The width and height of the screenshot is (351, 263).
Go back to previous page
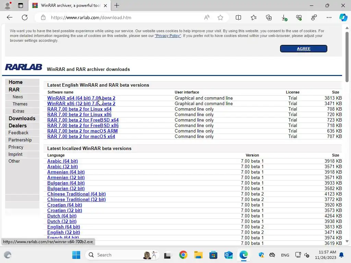click(x=9, y=17)
